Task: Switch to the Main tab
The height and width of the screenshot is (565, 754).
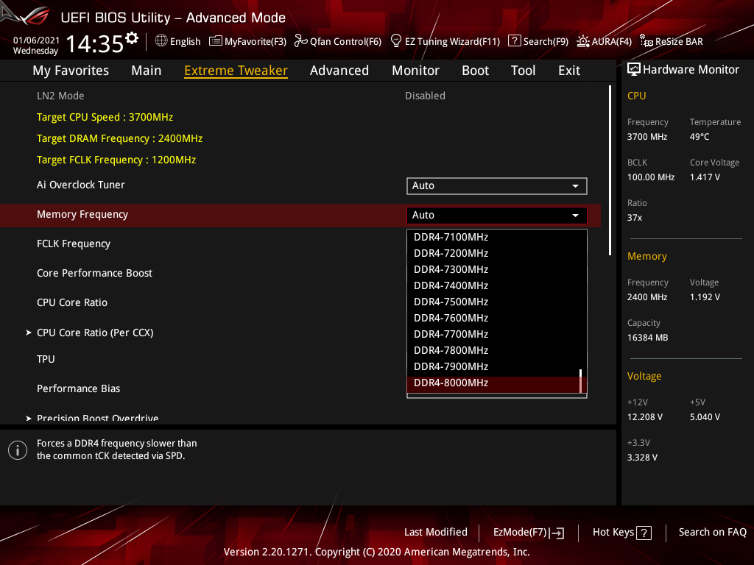Action: click(x=147, y=71)
